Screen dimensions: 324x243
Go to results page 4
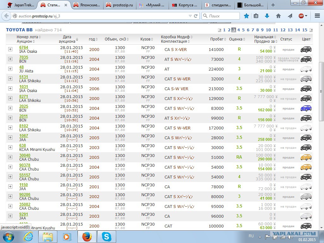coord(239,30)
